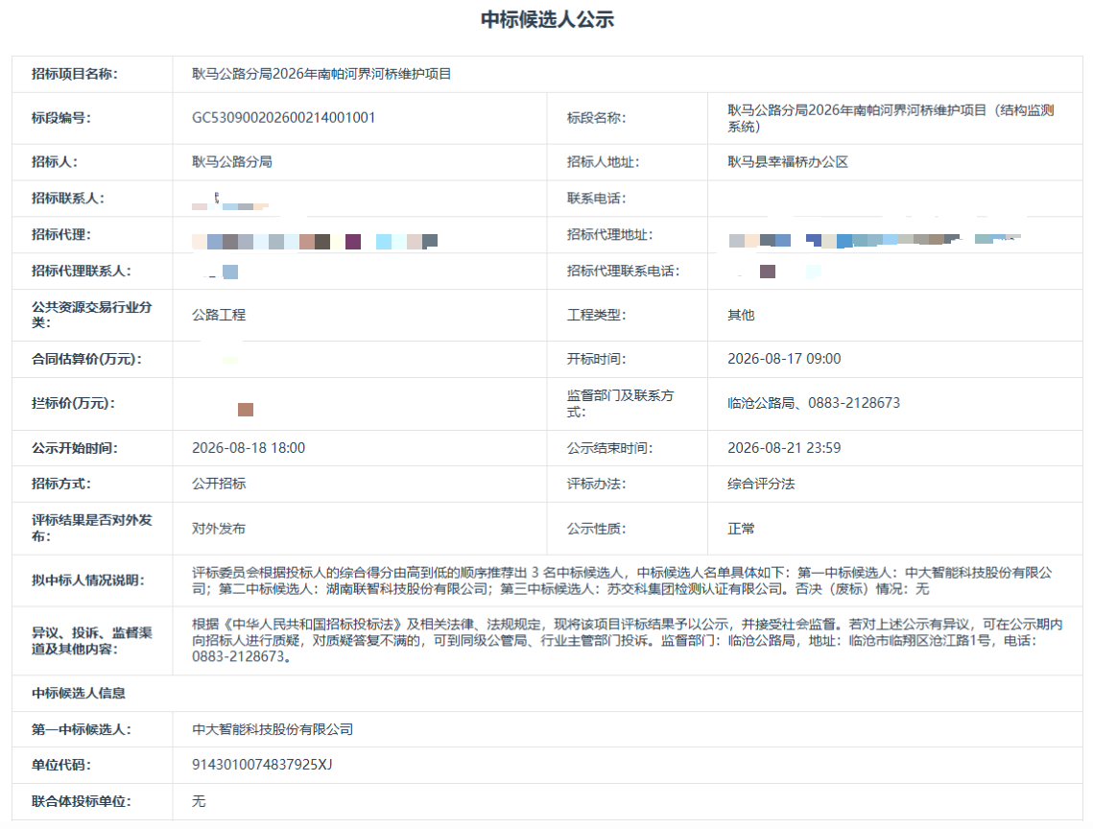Click the 招标人地址 label
This screenshot has height=829, width=1093.
coord(603,162)
